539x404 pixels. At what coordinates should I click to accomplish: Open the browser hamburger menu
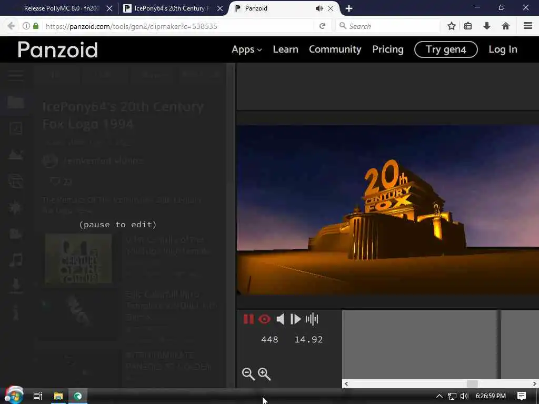[527, 26]
